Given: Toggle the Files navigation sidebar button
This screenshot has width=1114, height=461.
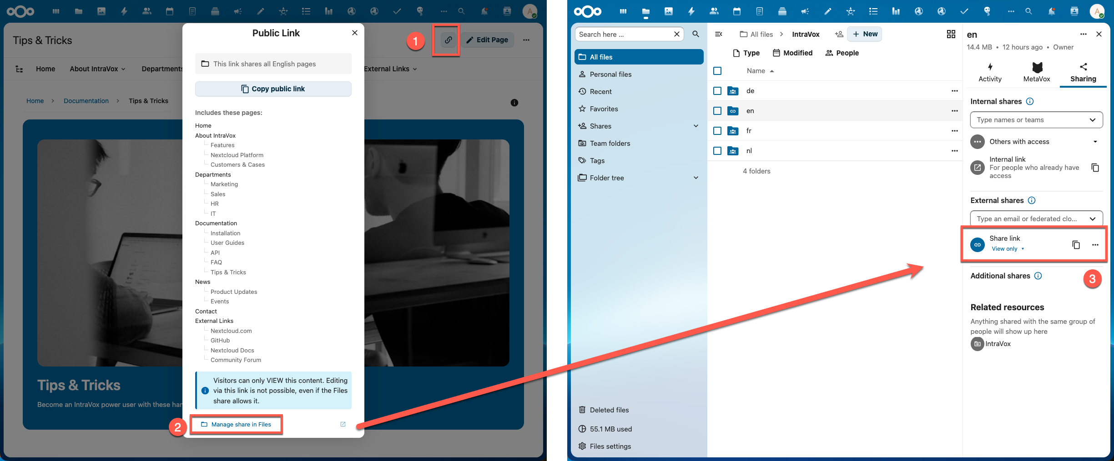Looking at the screenshot, I should (x=719, y=34).
